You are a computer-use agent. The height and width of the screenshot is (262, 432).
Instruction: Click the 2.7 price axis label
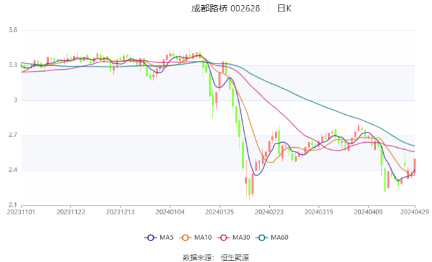13,136
